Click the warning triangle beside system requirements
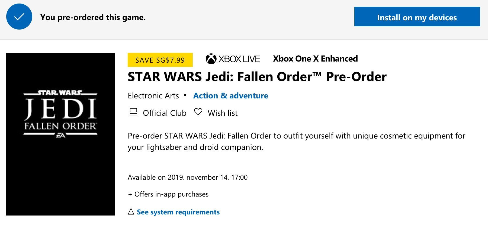The height and width of the screenshot is (225, 488). coord(131,211)
